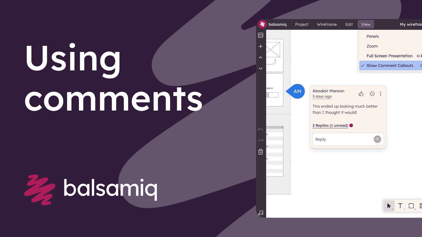The image size is (422, 237).
Task: Select the pointer selection tool
Action: [x=389, y=206]
